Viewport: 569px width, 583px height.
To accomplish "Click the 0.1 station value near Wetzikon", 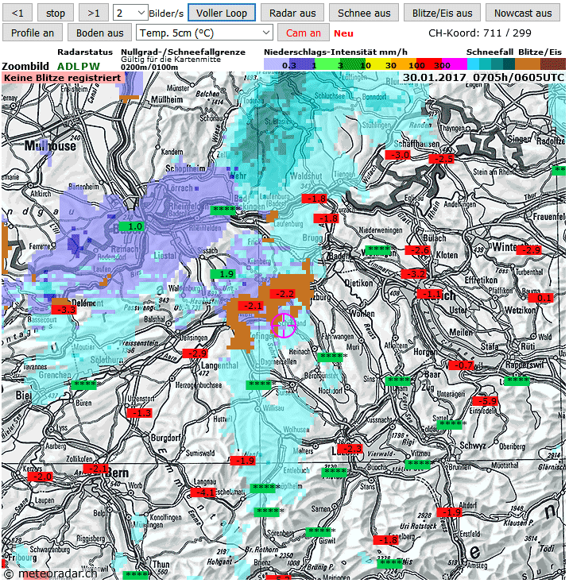I will tap(540, 298).
